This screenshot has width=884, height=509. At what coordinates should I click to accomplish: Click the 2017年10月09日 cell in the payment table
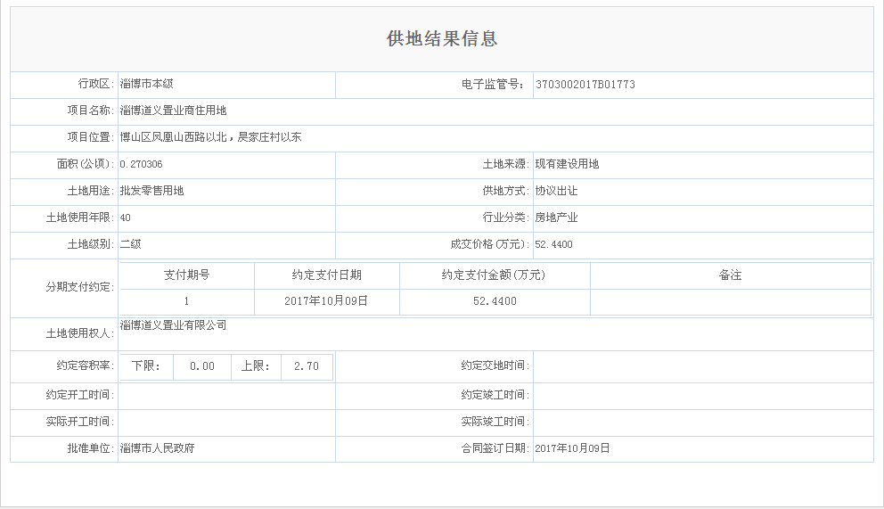326,301
